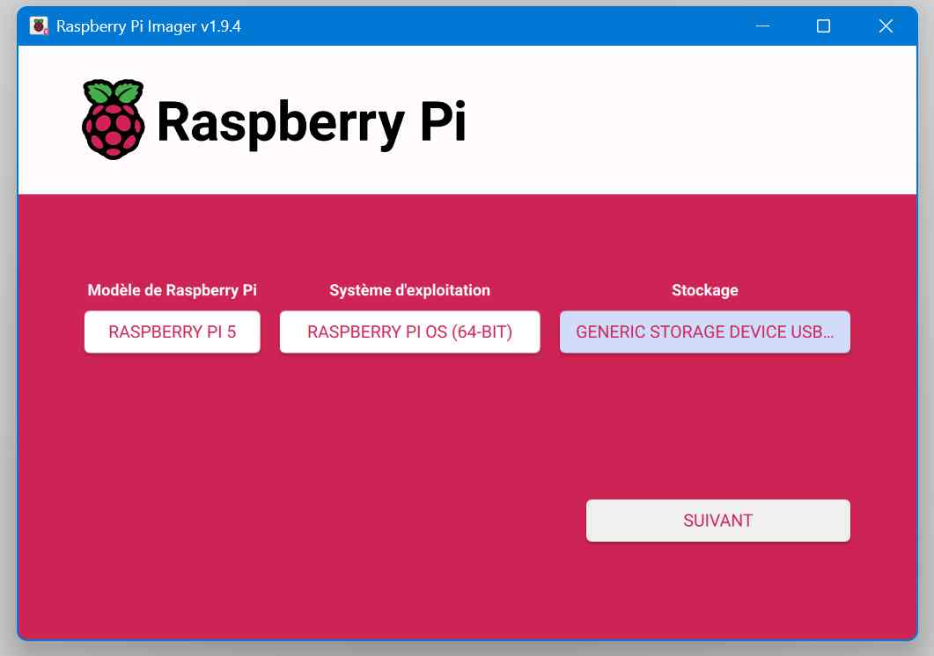This screenshot has width=934, height=656.
Task: Click the 'Modèle de Raspberry Pi' label
Action: click(x=173, y=290)
